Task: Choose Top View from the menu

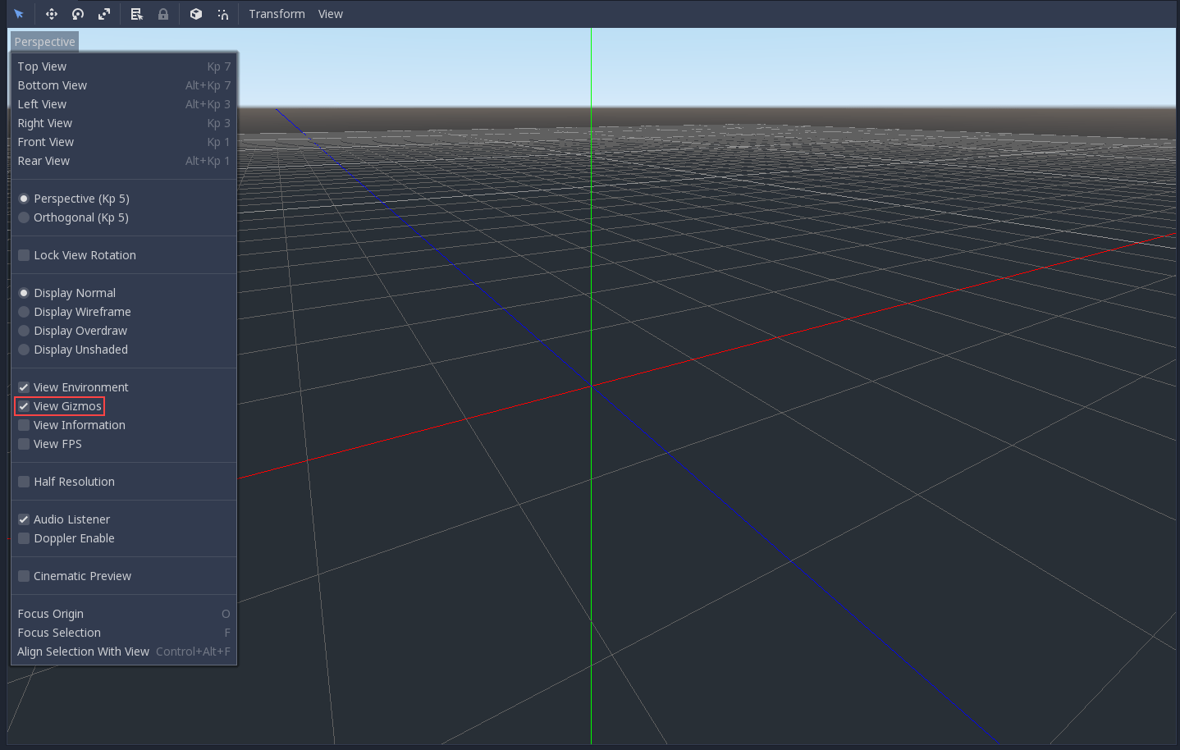Action: [x=42, y=66]
